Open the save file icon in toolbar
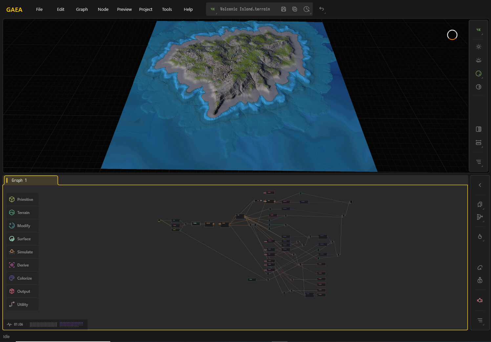This screenshot has width=491, height=342. (283, 9)
